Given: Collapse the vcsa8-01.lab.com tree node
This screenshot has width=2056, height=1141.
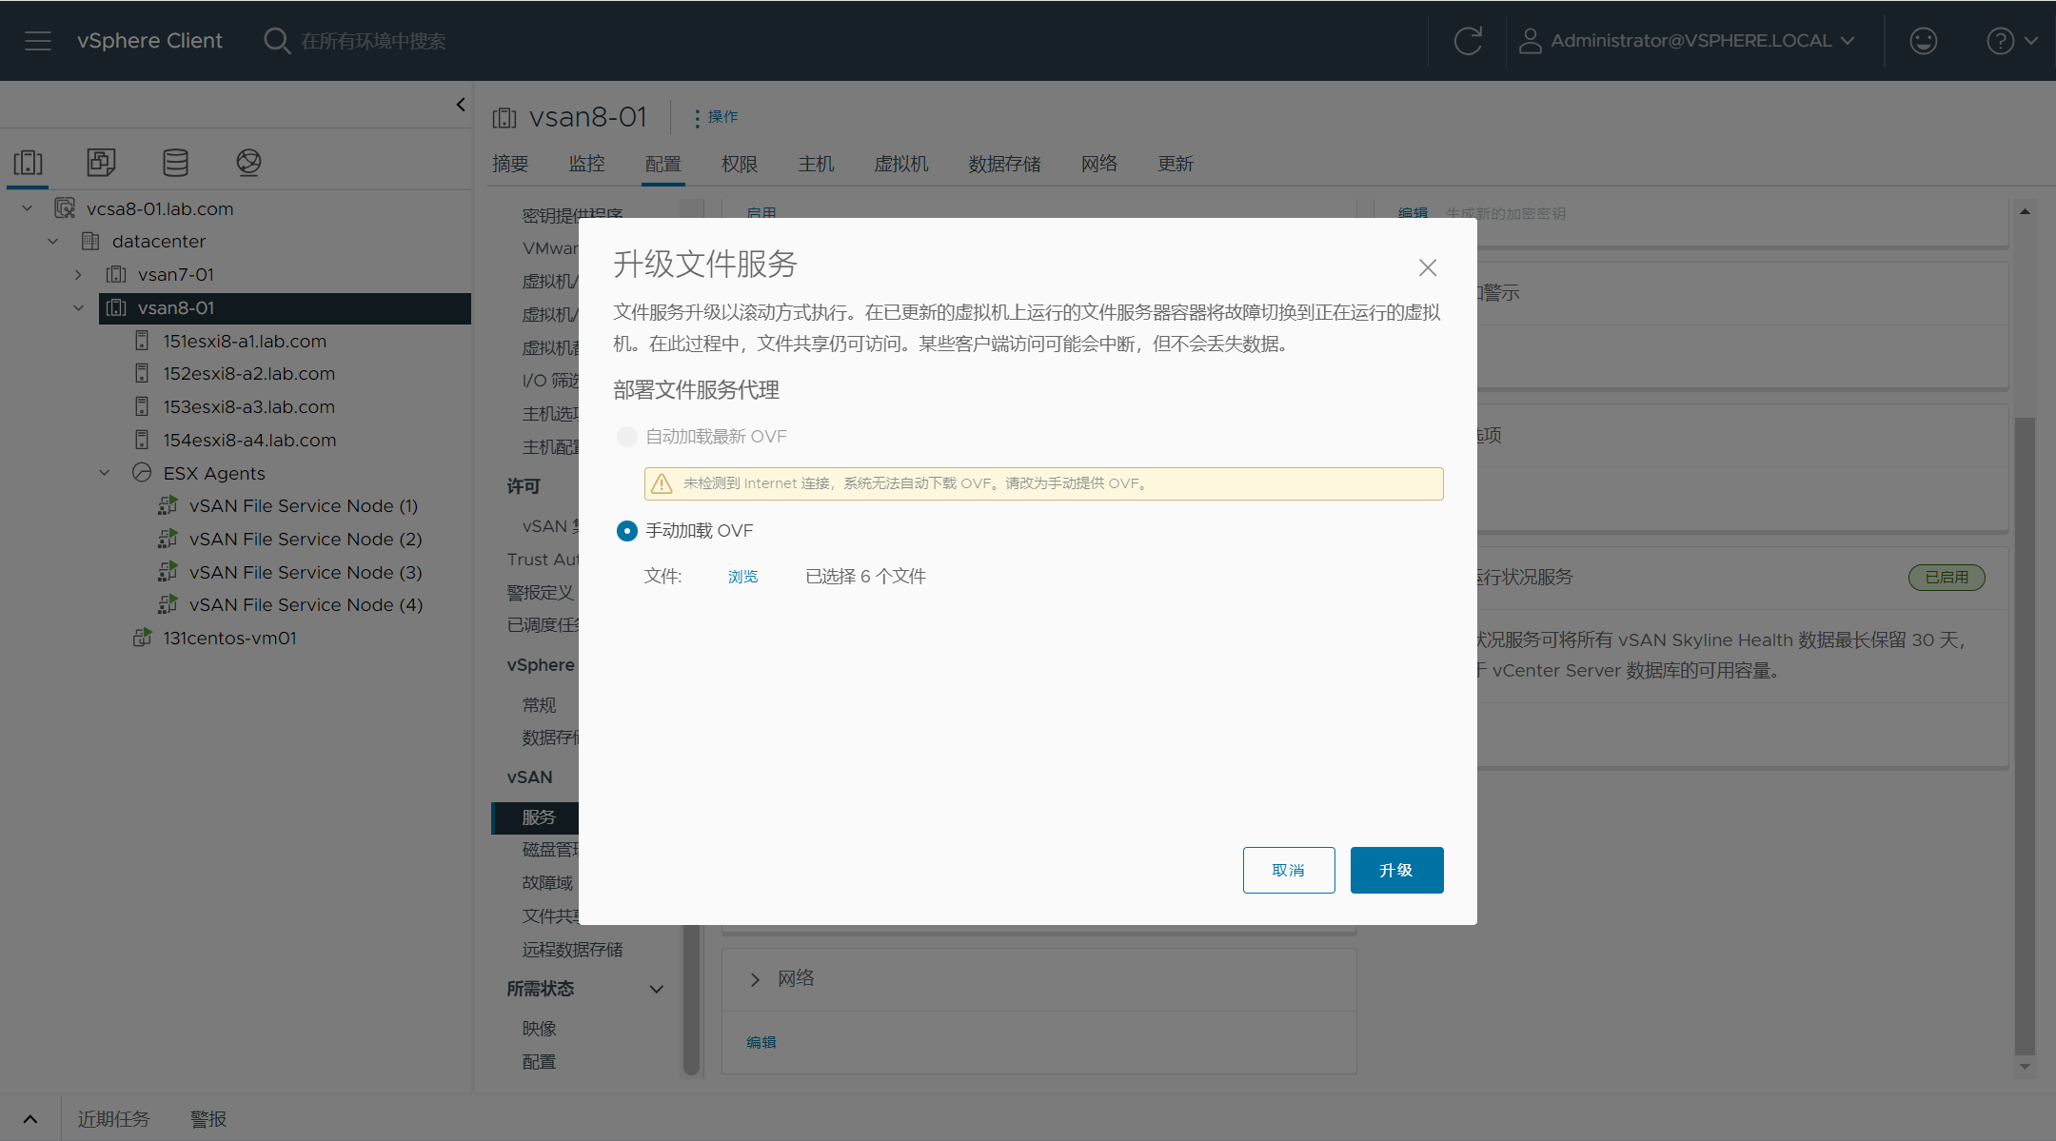Looking at the screenshot, I should click(x=28, y=208).
